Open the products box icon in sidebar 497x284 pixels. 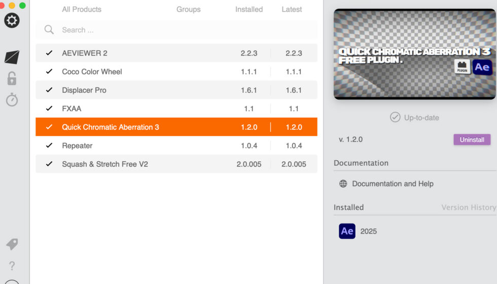click(x=12, y=57)
